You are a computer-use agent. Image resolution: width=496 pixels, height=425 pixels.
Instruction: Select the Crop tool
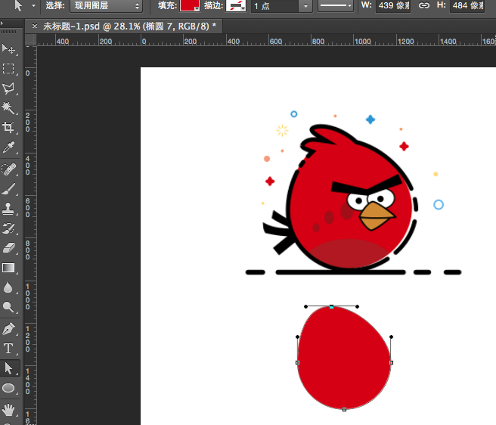click(8, 128)
